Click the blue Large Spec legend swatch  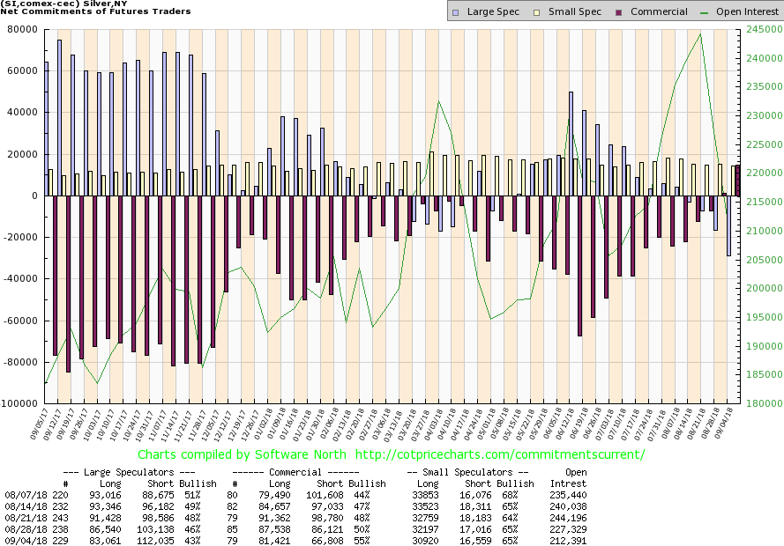[455, 12]
